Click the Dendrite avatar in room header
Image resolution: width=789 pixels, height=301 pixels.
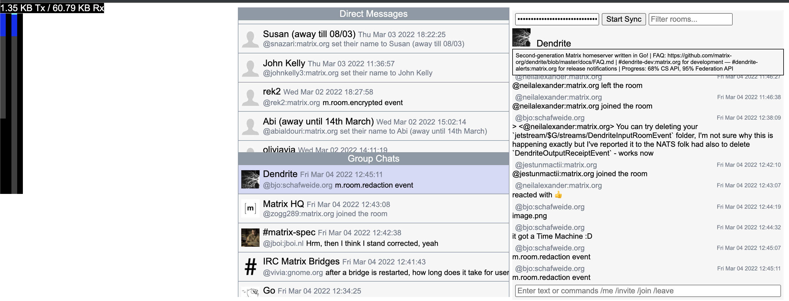click(x=521, y=37)
